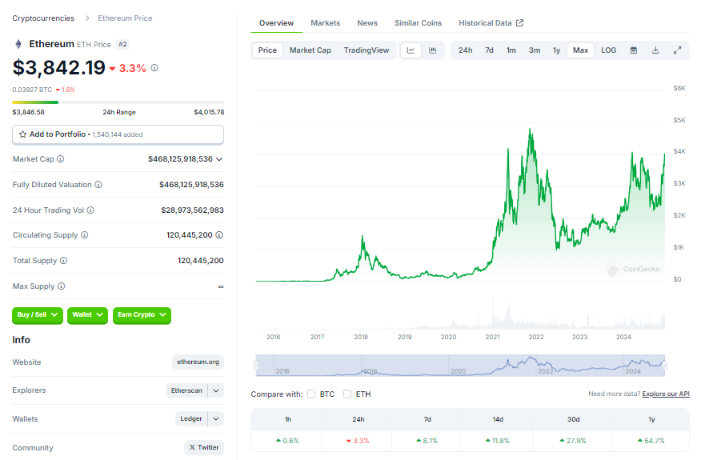Click the X logo in the Twitter button
Image resolution: width=701 pixels, height=460 pixels.
(x=192, y=447)
